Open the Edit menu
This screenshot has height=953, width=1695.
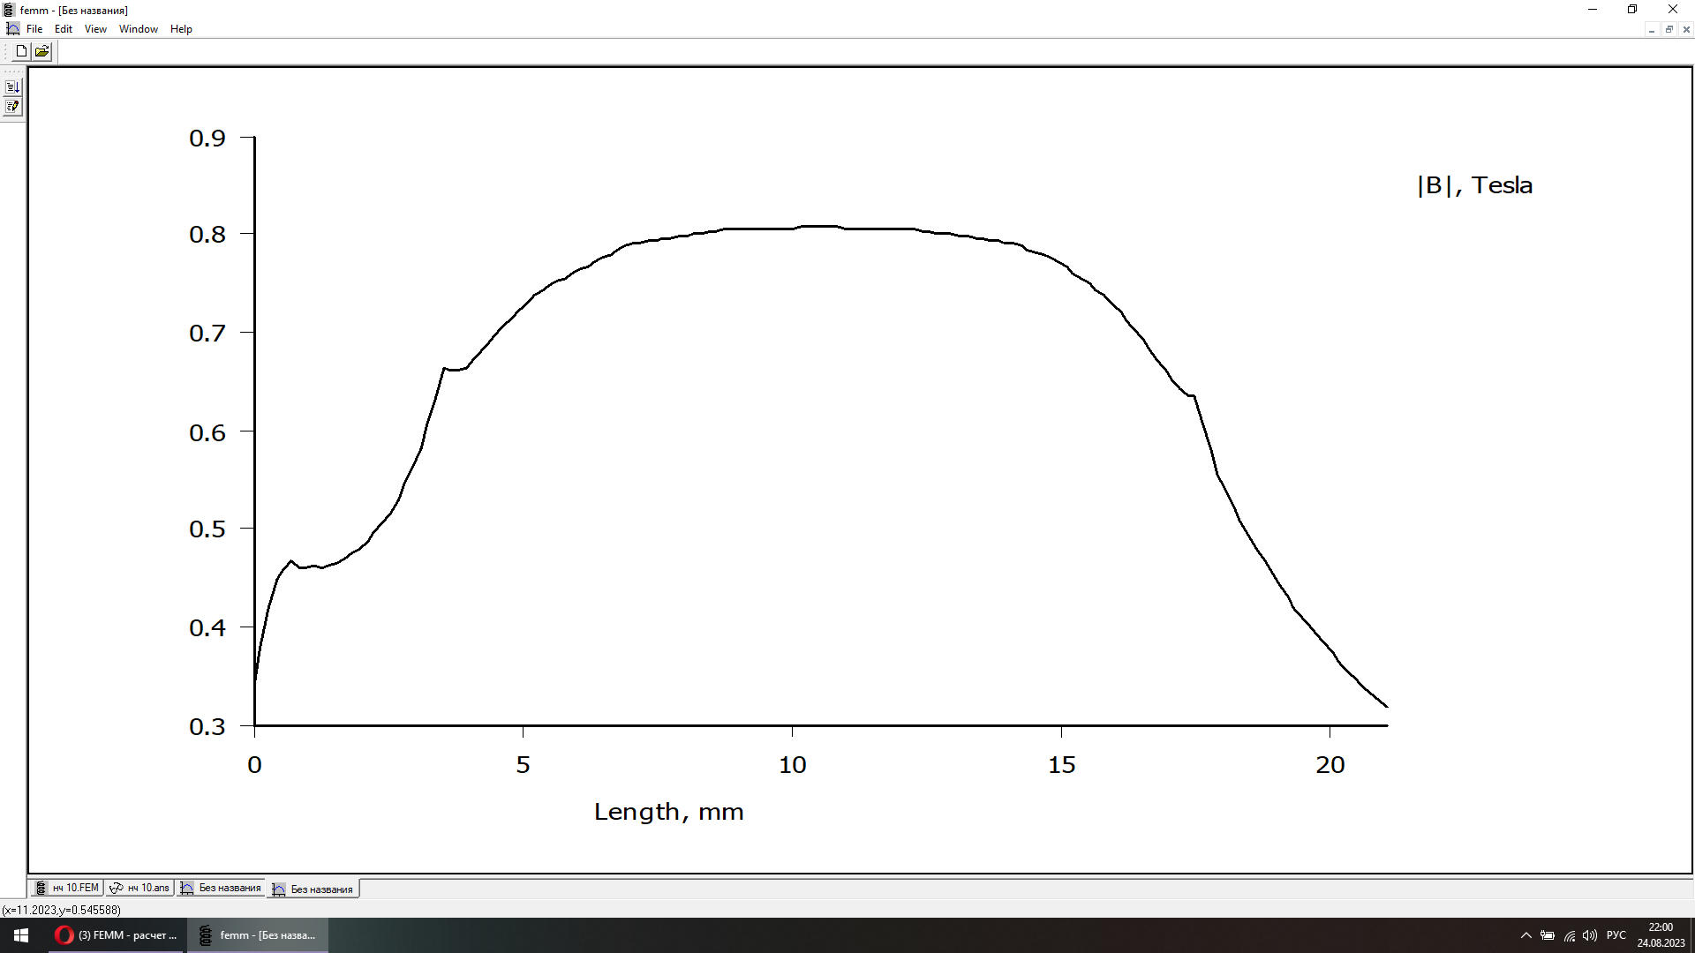coord(64,29)
